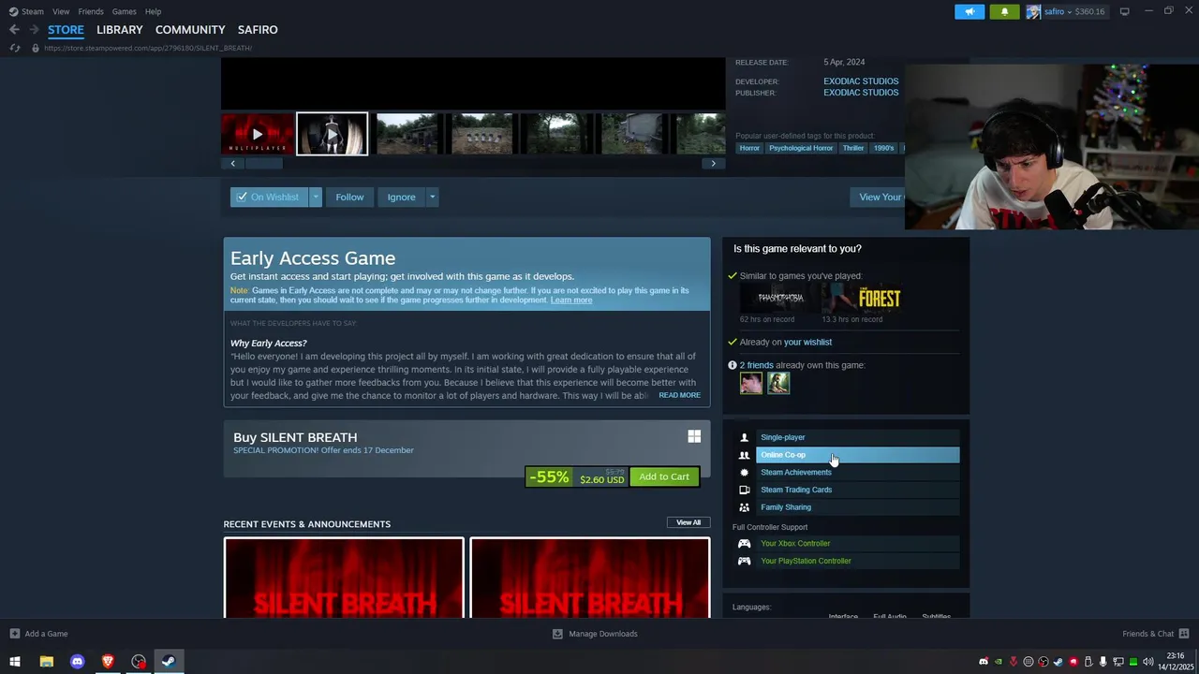Show next media thumbnails with right arrow
The height and width of the screenshot is (674, 1199).
pos(713,163)
